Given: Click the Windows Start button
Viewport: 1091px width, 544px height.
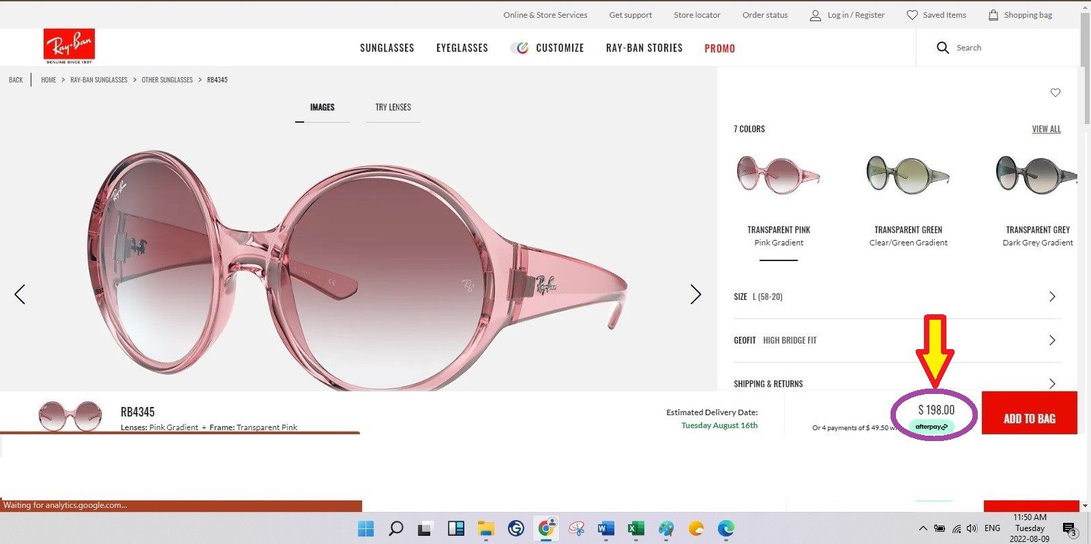Looking at the screenshot, I should [366, 528].
